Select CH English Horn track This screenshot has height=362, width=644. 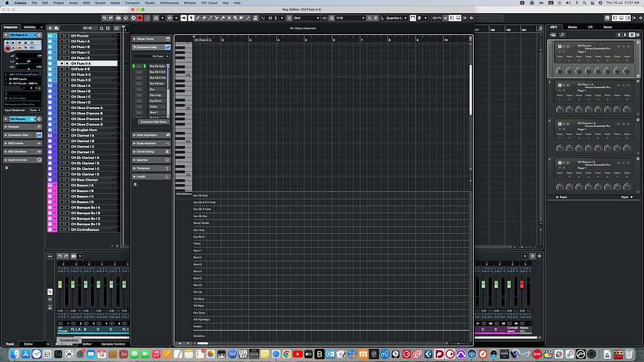(84, 130)
